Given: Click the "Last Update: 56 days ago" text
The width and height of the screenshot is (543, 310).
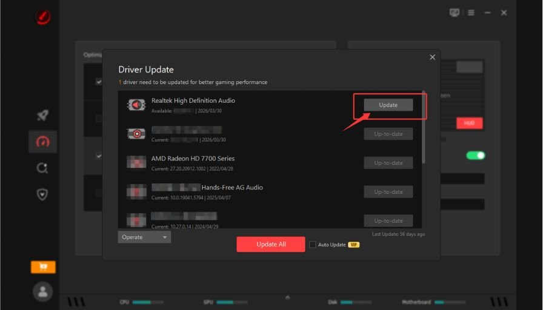Looking at the screenshot, I should click(x=398, y=234).
